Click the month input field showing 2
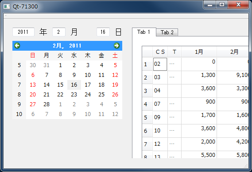The height and width of the screenshot is (172, 252). (x=59, y=32)
